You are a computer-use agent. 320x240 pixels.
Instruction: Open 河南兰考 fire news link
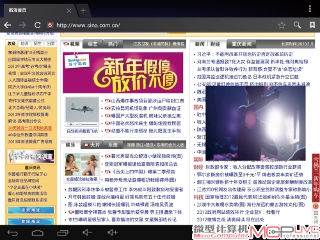pos(252,62)
